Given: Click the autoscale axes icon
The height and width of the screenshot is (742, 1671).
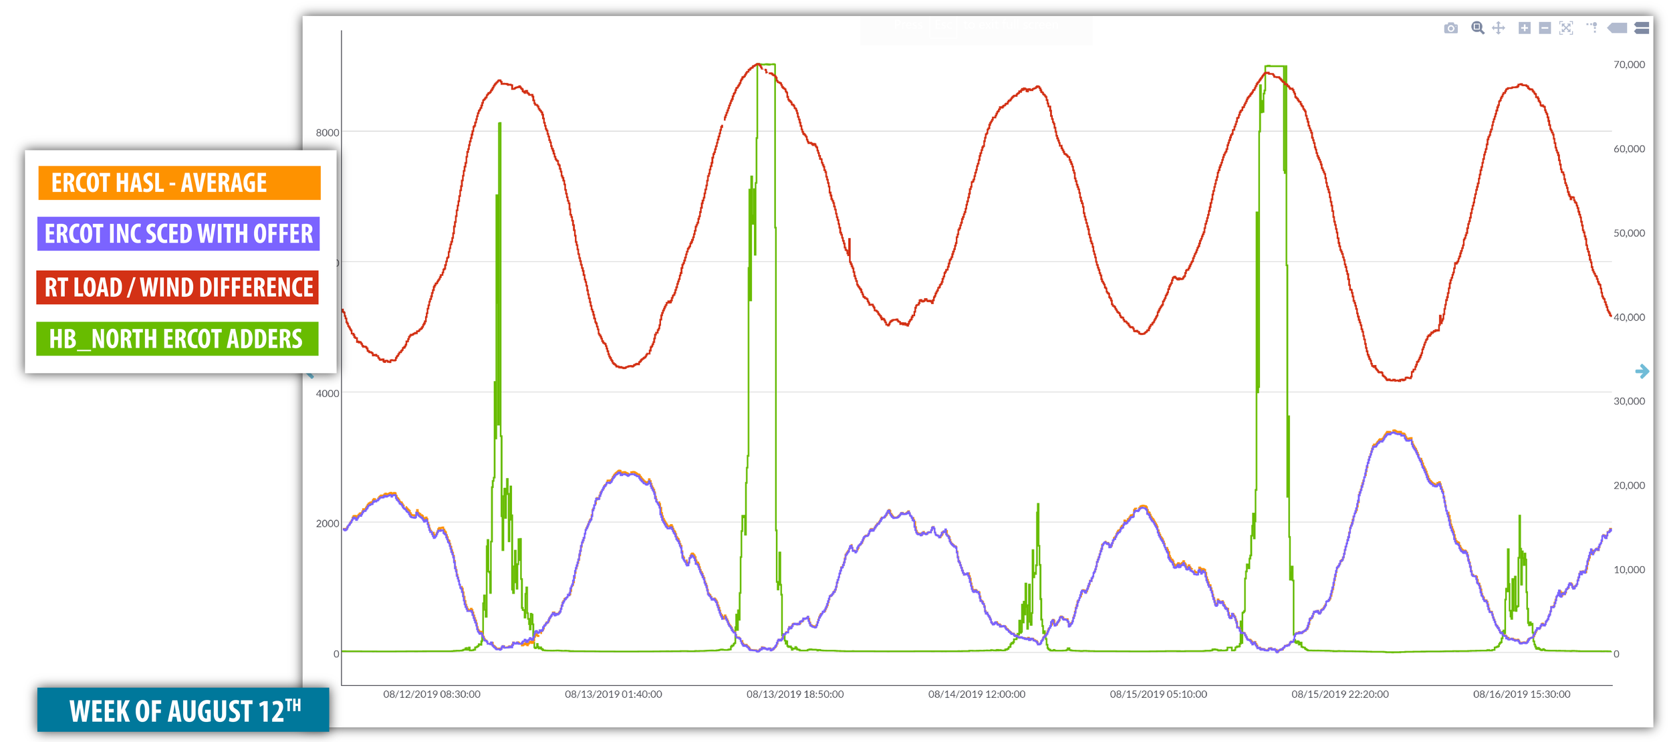Looking at the screenshot, I should (x=1566, y=28).
